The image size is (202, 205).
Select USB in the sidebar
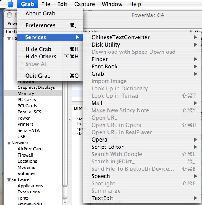(22, 137)
